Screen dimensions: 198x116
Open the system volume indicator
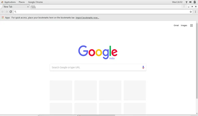190,2
